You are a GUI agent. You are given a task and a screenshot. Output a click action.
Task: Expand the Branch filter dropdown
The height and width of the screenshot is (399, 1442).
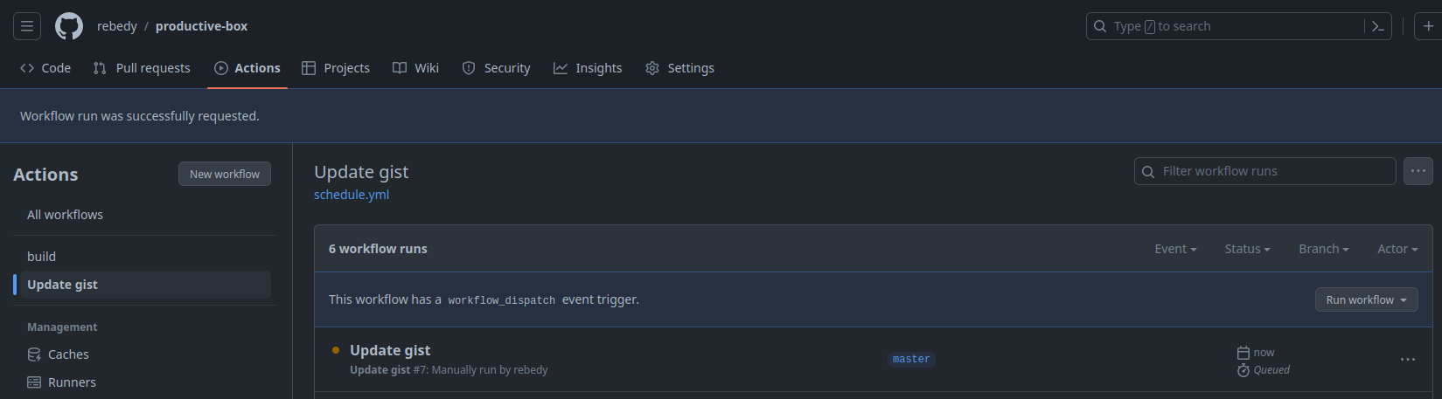point(1324,249)
